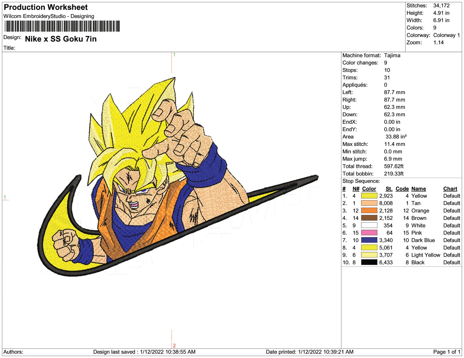Pick the Light Yellow swatch
Image resolution: width=464 pixels, height=358 pixels.
click(369, 255)
